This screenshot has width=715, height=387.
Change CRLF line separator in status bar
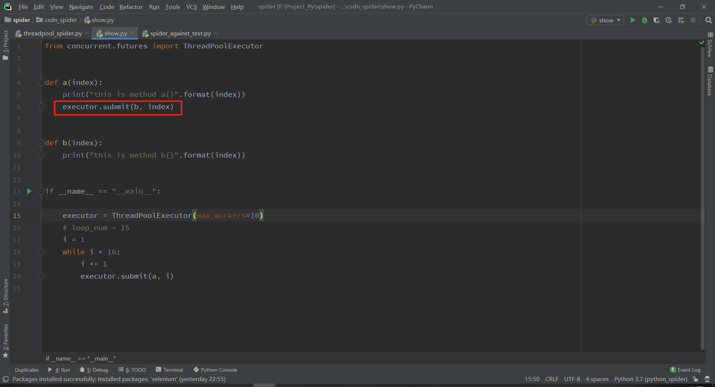(552, 379)
